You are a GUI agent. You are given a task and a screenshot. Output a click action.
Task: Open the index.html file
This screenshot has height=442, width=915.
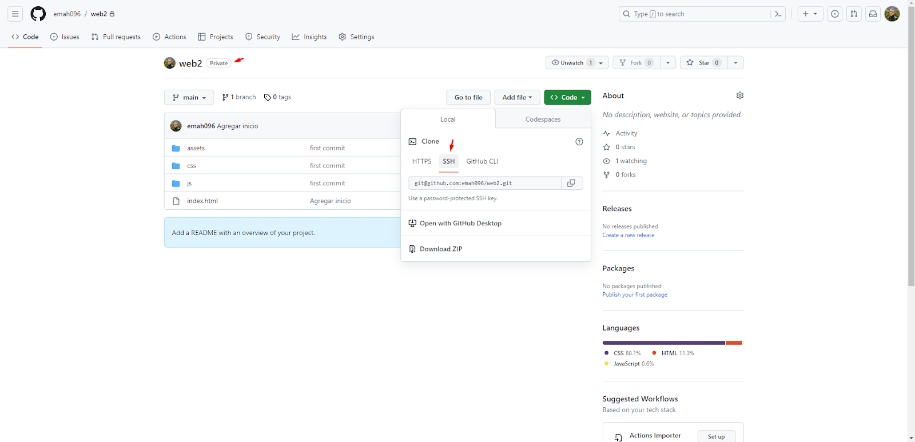coord(202,201)
